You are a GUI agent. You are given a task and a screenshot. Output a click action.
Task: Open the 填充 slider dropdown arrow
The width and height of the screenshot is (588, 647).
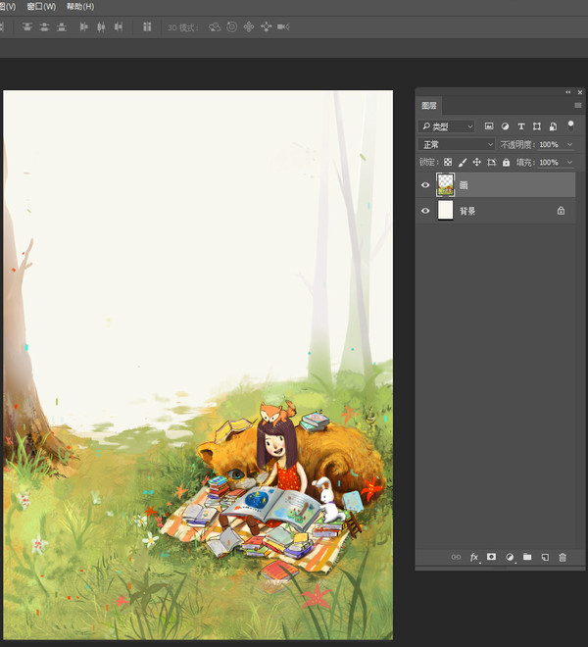(x=569, y=162)
